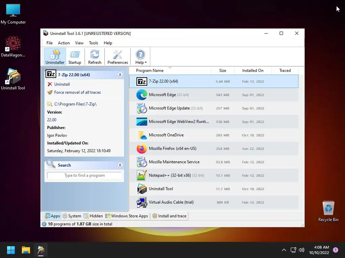This screenshot has width=345, height=258.
Task: Select the Mozilla Maintenance Service icon
Action: click(142, 162)
